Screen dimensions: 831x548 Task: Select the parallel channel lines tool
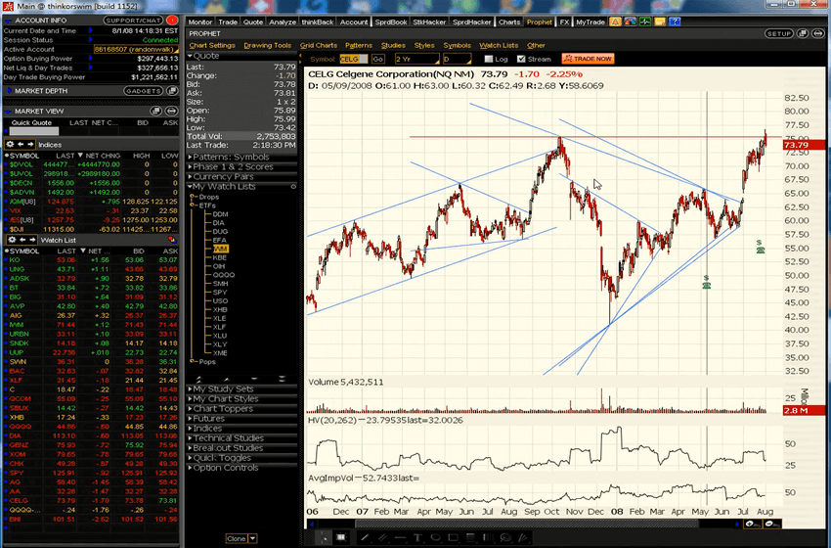point(381,537)
